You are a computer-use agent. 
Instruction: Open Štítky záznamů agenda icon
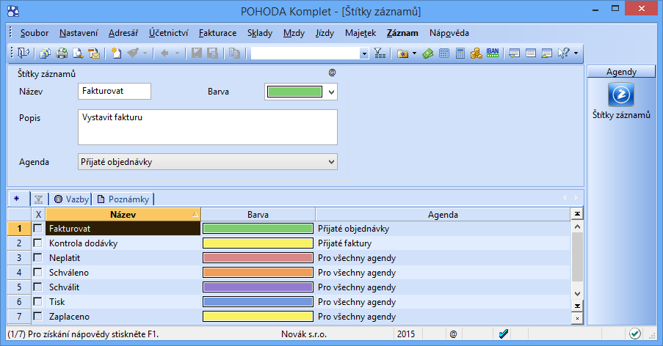pyautogui.click(x=621, y=95)
